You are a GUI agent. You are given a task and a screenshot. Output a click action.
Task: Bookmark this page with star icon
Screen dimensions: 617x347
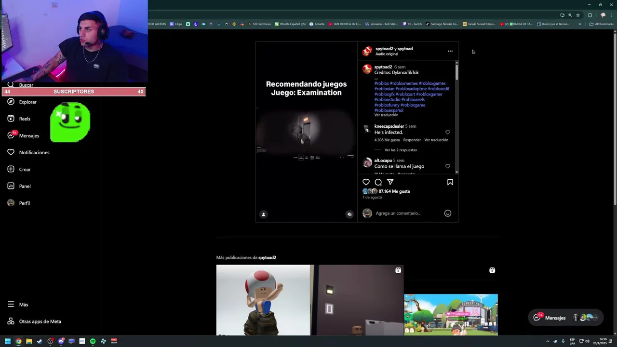(578, 15)
